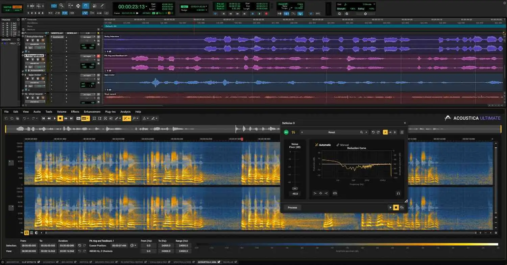
Task: Click the From (Hz) field showing 0.0
Action: pyautogui.click(x=148, y=245)
